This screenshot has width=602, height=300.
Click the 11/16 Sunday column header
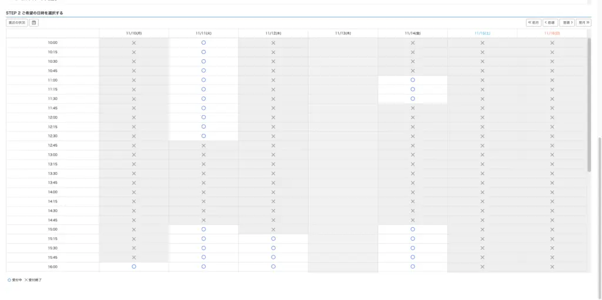[x=551, y=33]
